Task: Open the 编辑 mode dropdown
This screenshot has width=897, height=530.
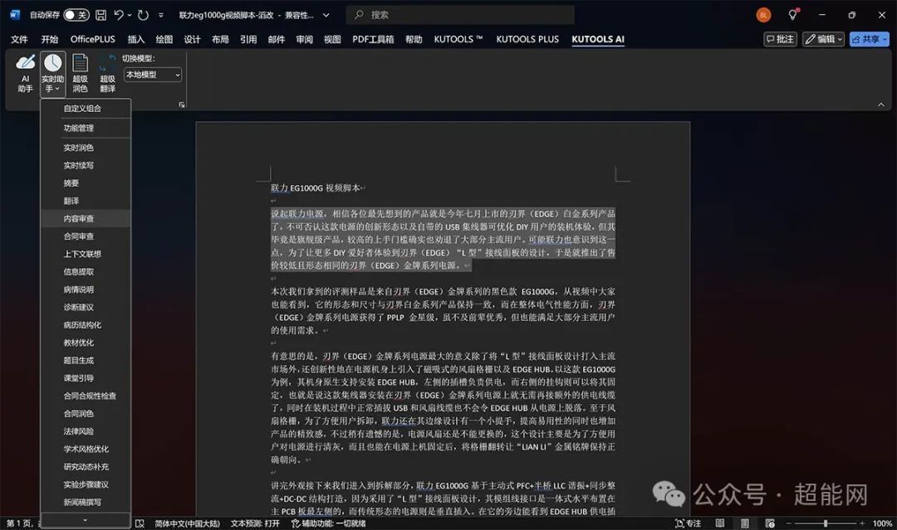Action: [823, 39]
